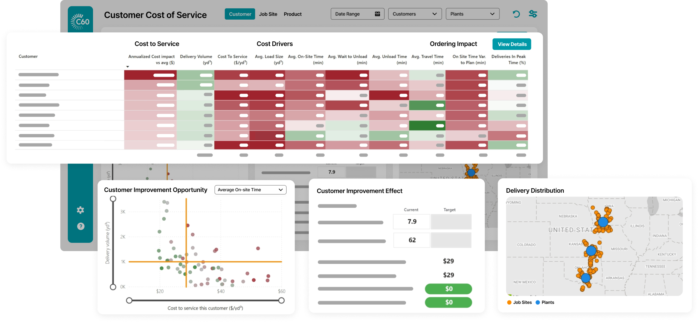Click the Cost To Service column header
The width and height of the screenshot is (699, 323).
coord(232,59)
